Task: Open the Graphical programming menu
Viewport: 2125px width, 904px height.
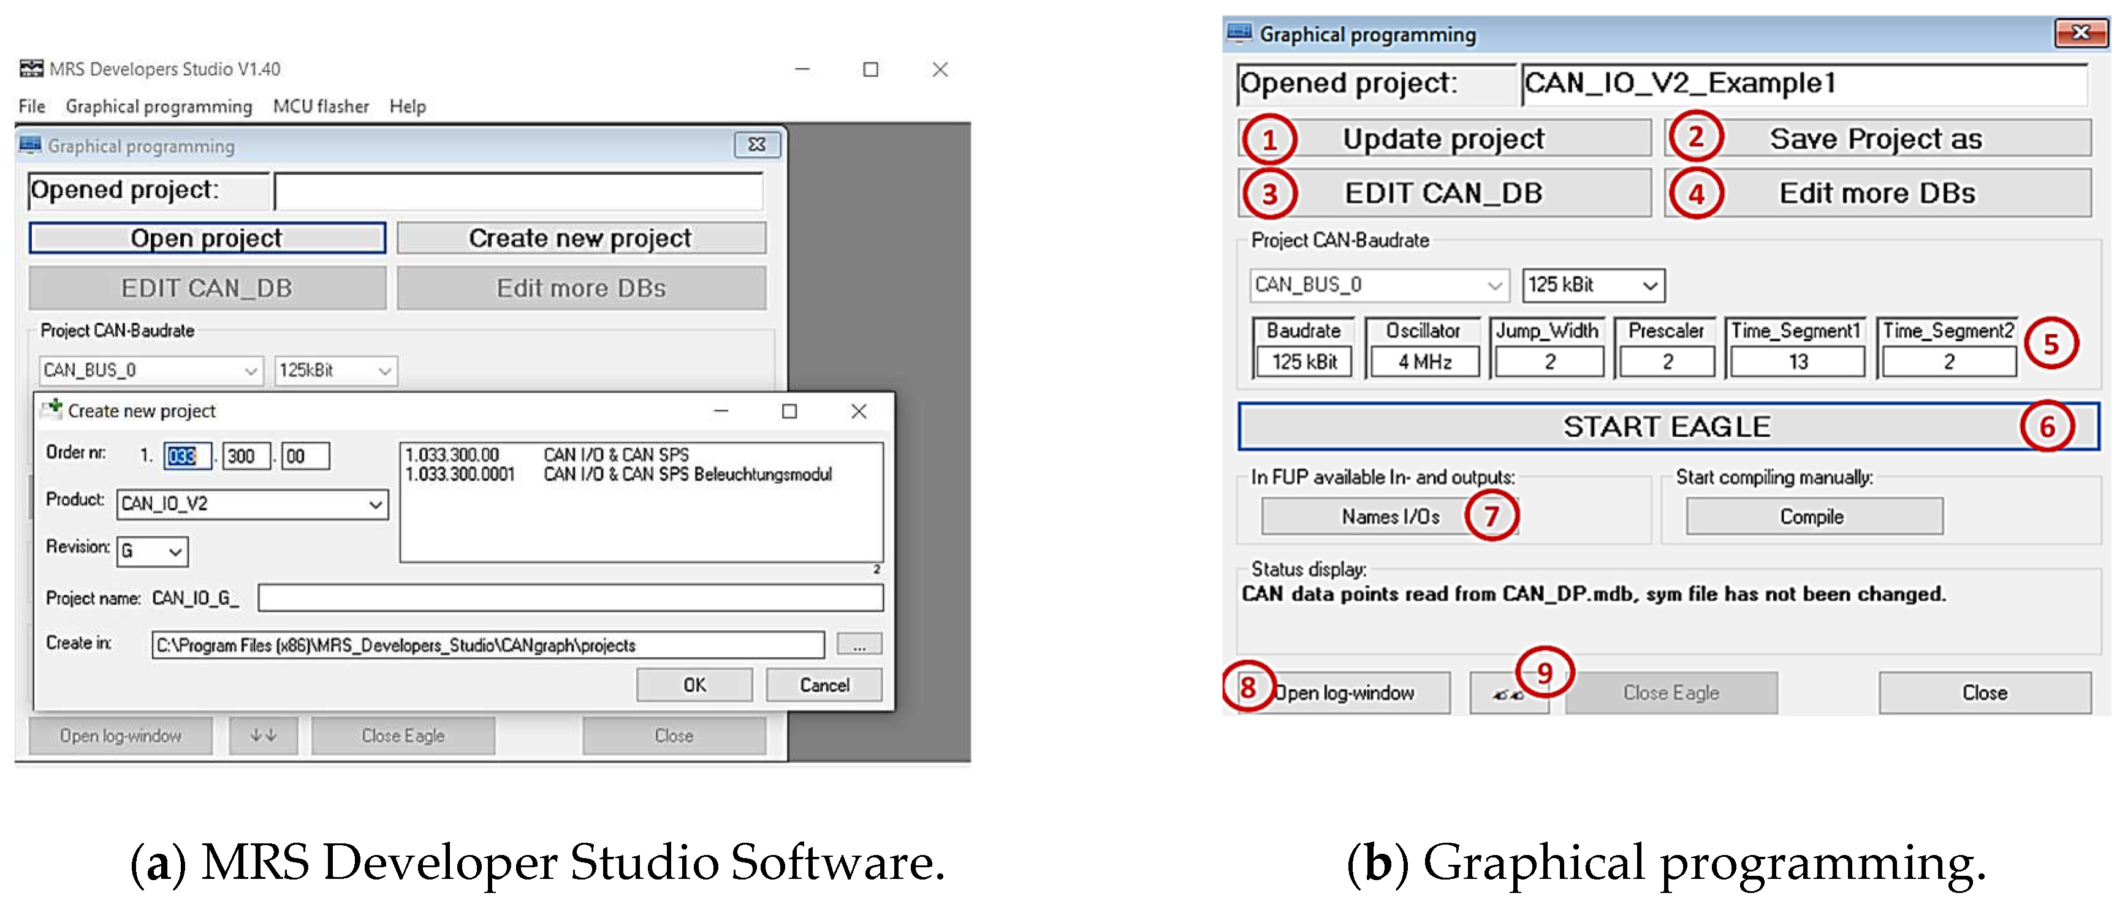Action: [158, 107]
